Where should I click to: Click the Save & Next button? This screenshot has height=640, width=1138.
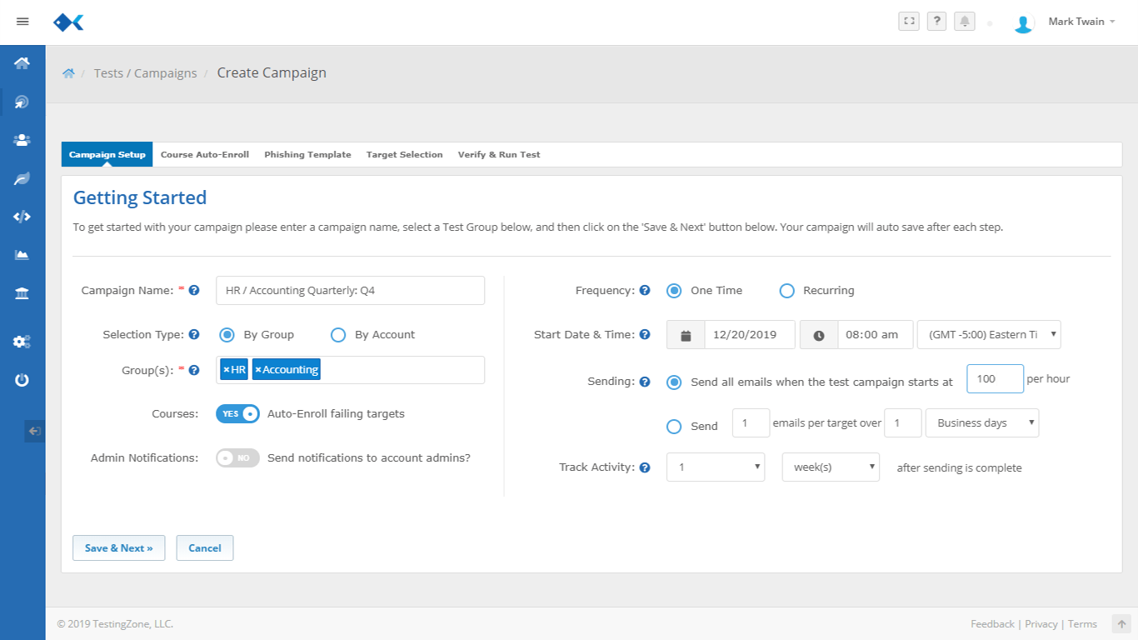[118, 548]
